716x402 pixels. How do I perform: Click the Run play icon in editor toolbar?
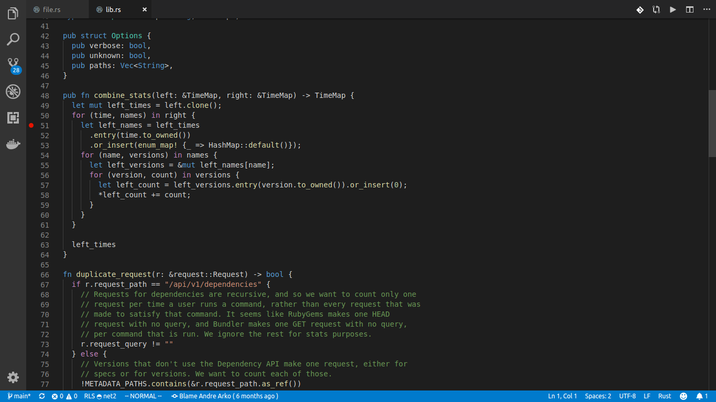[673, 9]
